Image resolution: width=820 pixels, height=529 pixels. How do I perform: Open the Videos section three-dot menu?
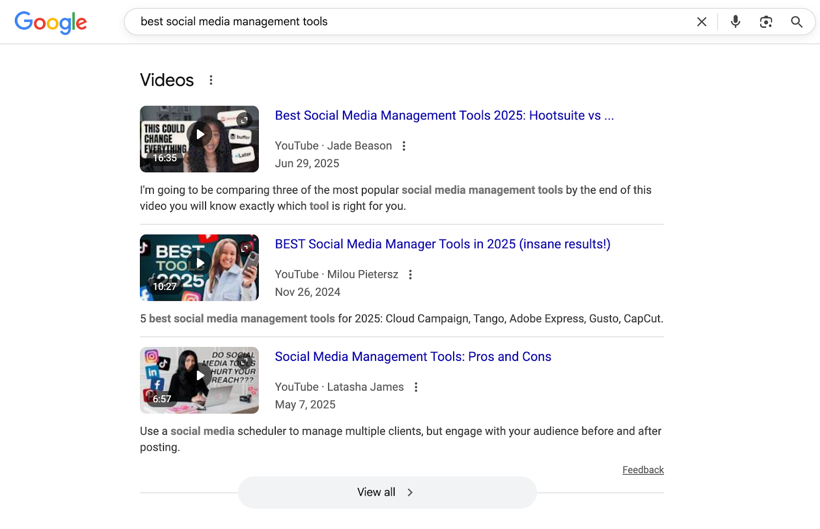pyautogui.click(x=211, y=80)
